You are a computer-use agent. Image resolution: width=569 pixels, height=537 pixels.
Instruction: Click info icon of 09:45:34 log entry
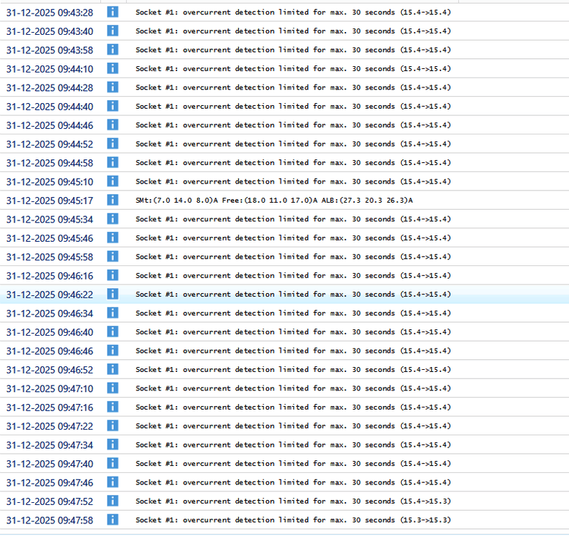[112, 219]
